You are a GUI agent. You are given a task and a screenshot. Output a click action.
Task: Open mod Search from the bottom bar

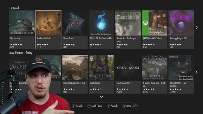click(114, 106)
